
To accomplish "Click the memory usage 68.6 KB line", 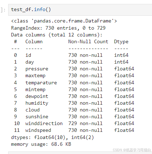I will point(41,144).
